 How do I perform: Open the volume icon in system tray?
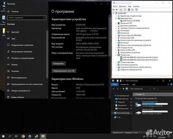coord(151,136)
